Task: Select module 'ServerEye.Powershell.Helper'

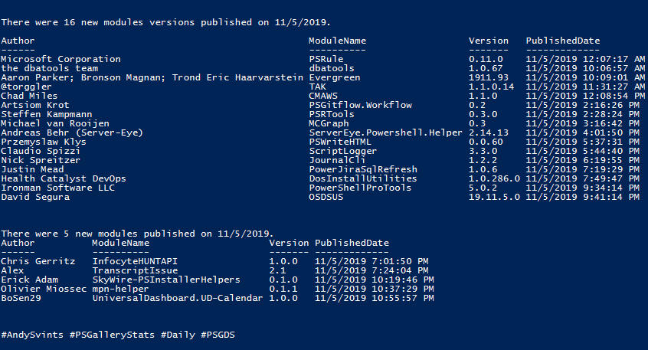Action: [385, 132]
